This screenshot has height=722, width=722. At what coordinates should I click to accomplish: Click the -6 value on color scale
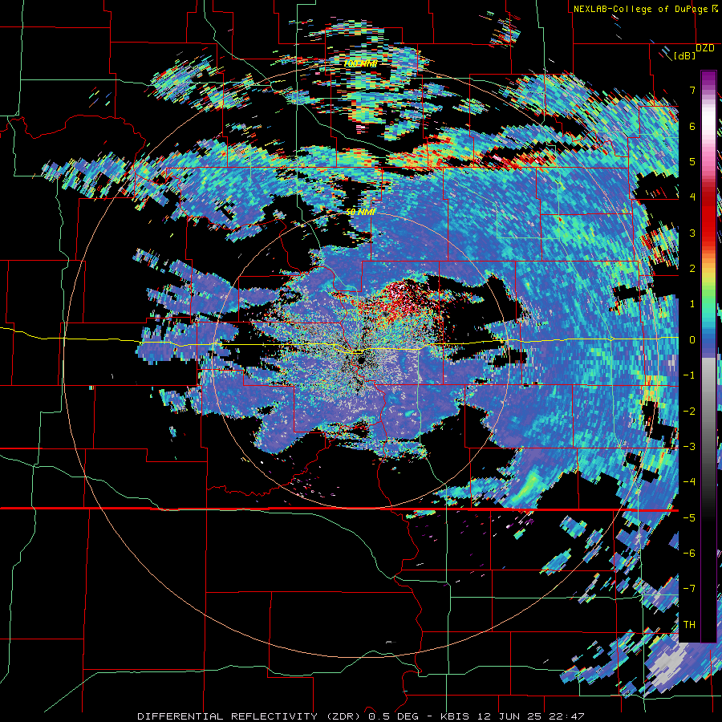click(x=689, y=553)
